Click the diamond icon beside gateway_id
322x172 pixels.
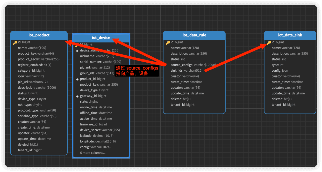(77, 96)
